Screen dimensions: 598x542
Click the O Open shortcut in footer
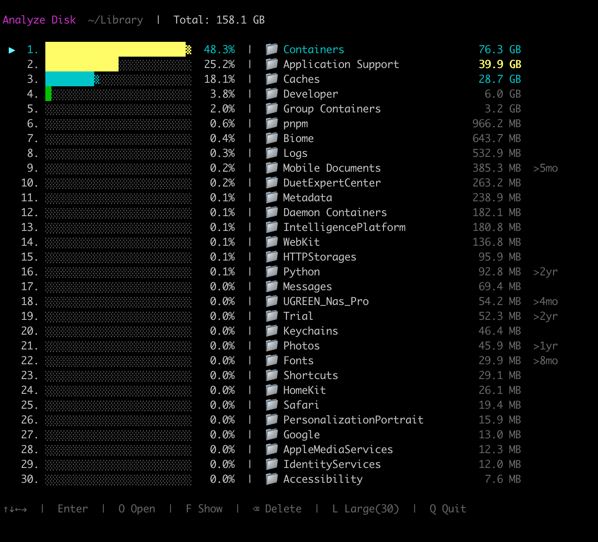point(136,509)
